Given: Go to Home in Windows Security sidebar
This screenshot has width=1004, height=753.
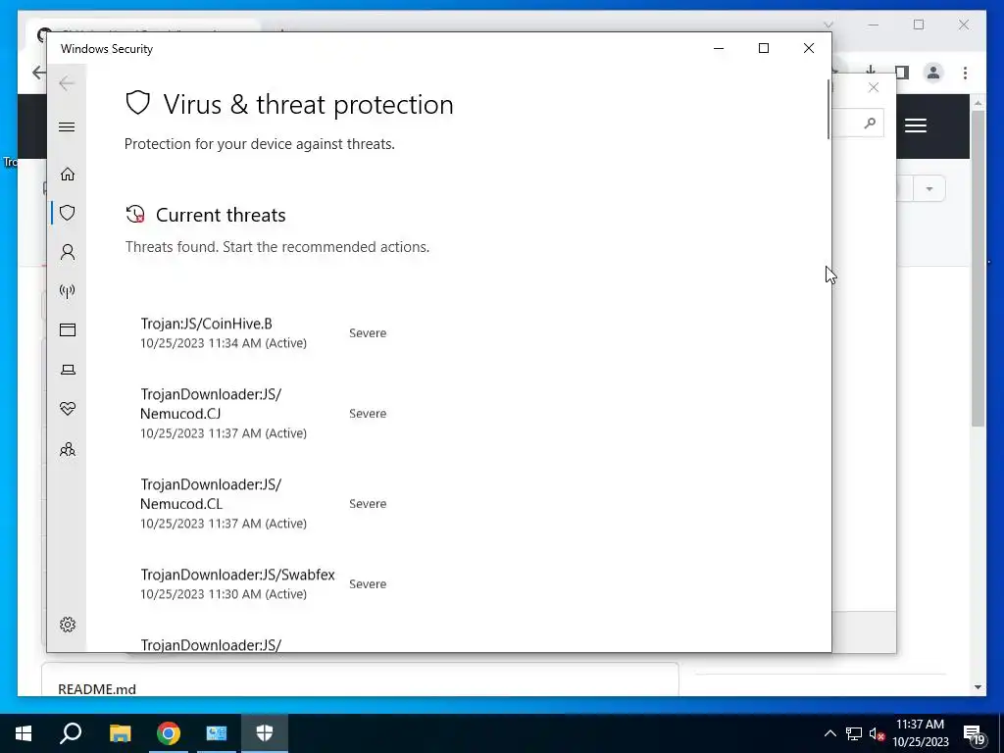Looking at the screenshot, I should [68, 175].
